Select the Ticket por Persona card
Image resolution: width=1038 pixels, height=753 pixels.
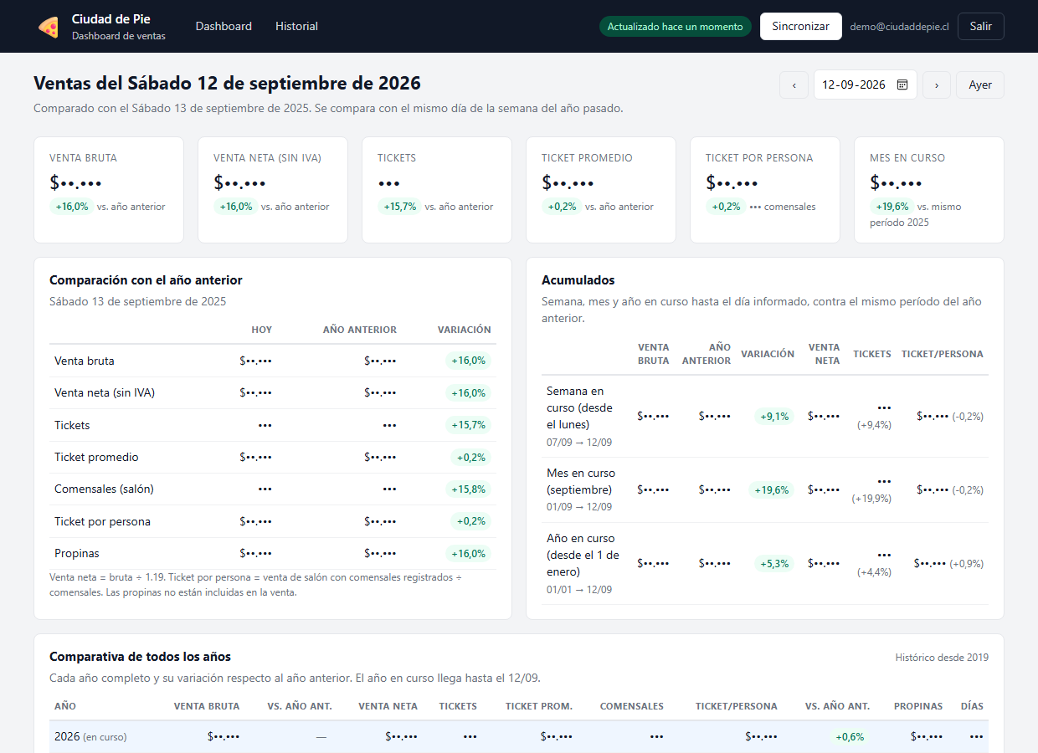pos(765,190)
